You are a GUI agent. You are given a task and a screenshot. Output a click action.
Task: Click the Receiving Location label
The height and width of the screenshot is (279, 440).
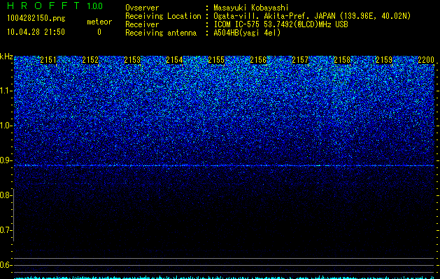[x=163, y=16]
